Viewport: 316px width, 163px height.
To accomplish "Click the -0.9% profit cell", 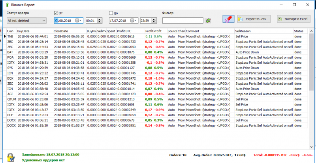I will coord(160,109).
